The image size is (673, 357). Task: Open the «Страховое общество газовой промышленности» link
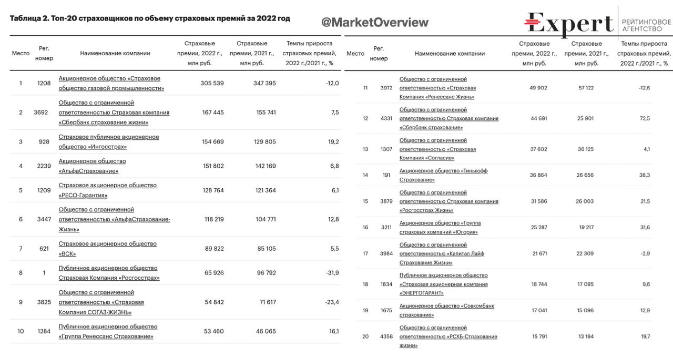point(111,84)
